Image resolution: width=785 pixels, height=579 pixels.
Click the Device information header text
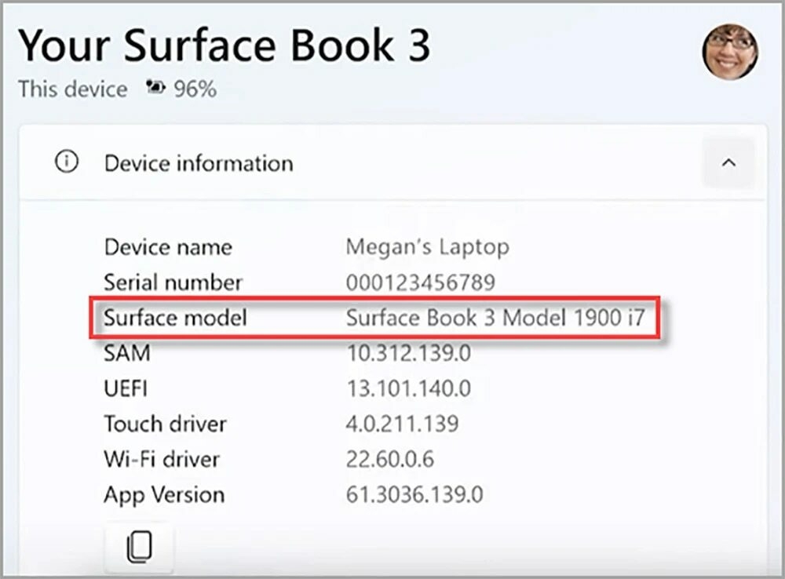coord(198,163)
